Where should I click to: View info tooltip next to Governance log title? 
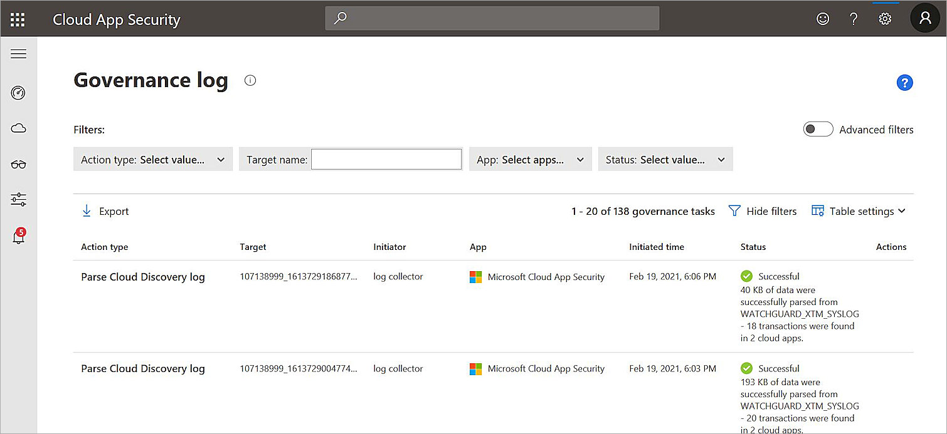point(250,80)
